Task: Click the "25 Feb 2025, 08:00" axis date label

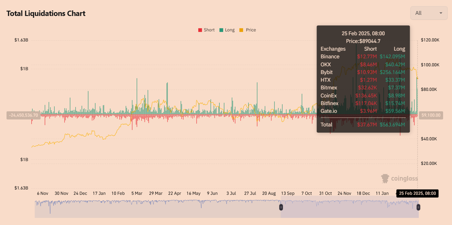Action: coord(417,193)
